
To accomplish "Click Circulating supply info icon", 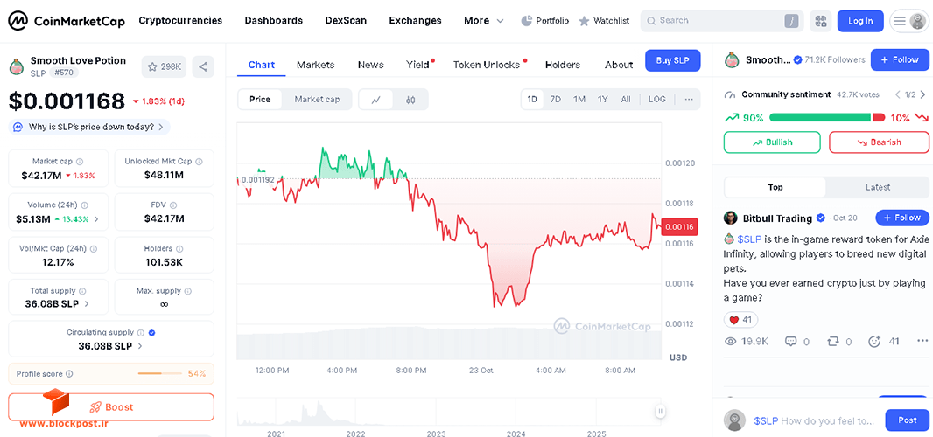I will [141, 333].
